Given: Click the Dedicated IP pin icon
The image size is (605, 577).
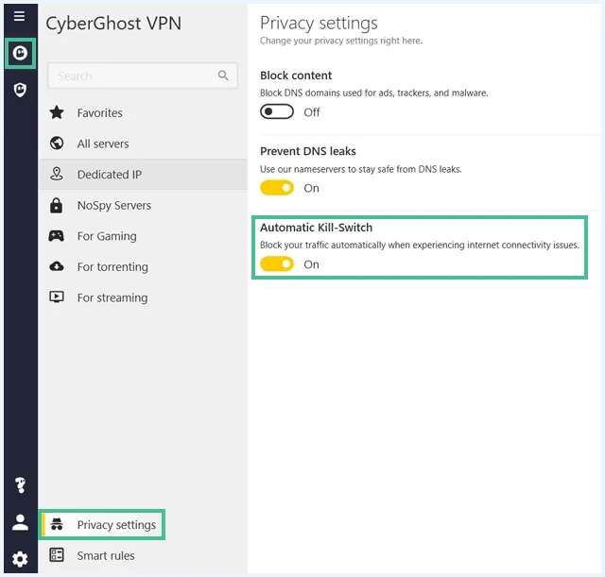Looking at the screenshot, I should point(57,174).
